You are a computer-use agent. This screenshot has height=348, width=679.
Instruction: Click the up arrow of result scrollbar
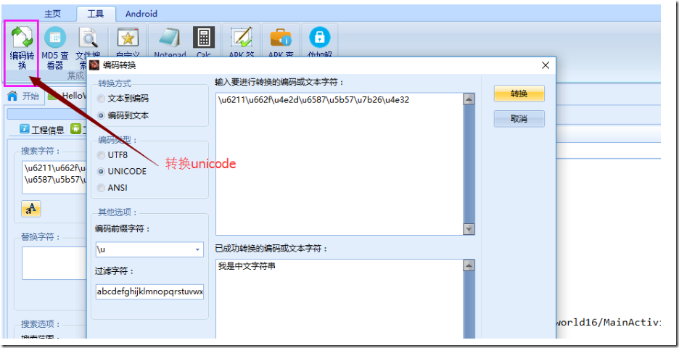469,265
